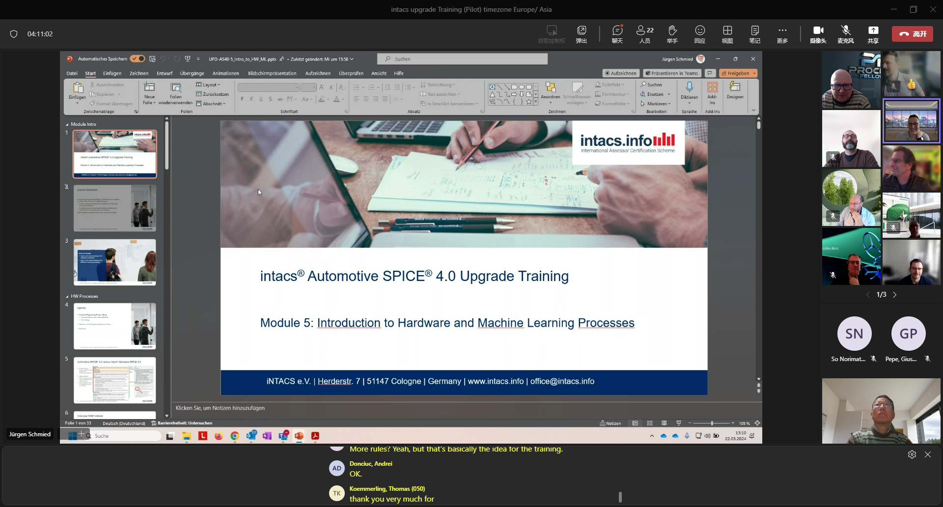
Task: Switch to reading view icon
Action: (x=664, y=423)
